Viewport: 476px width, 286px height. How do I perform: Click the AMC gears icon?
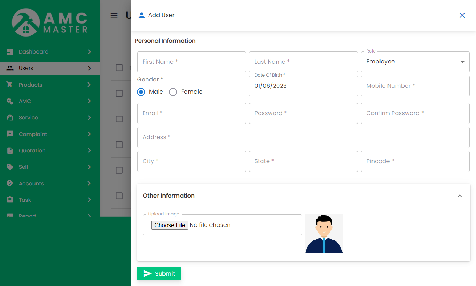click(x=10, y=101)
